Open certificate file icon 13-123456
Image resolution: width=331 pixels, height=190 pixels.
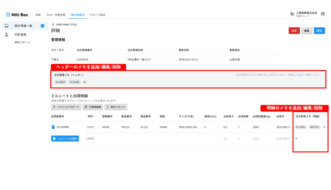(x=53, y=127)
